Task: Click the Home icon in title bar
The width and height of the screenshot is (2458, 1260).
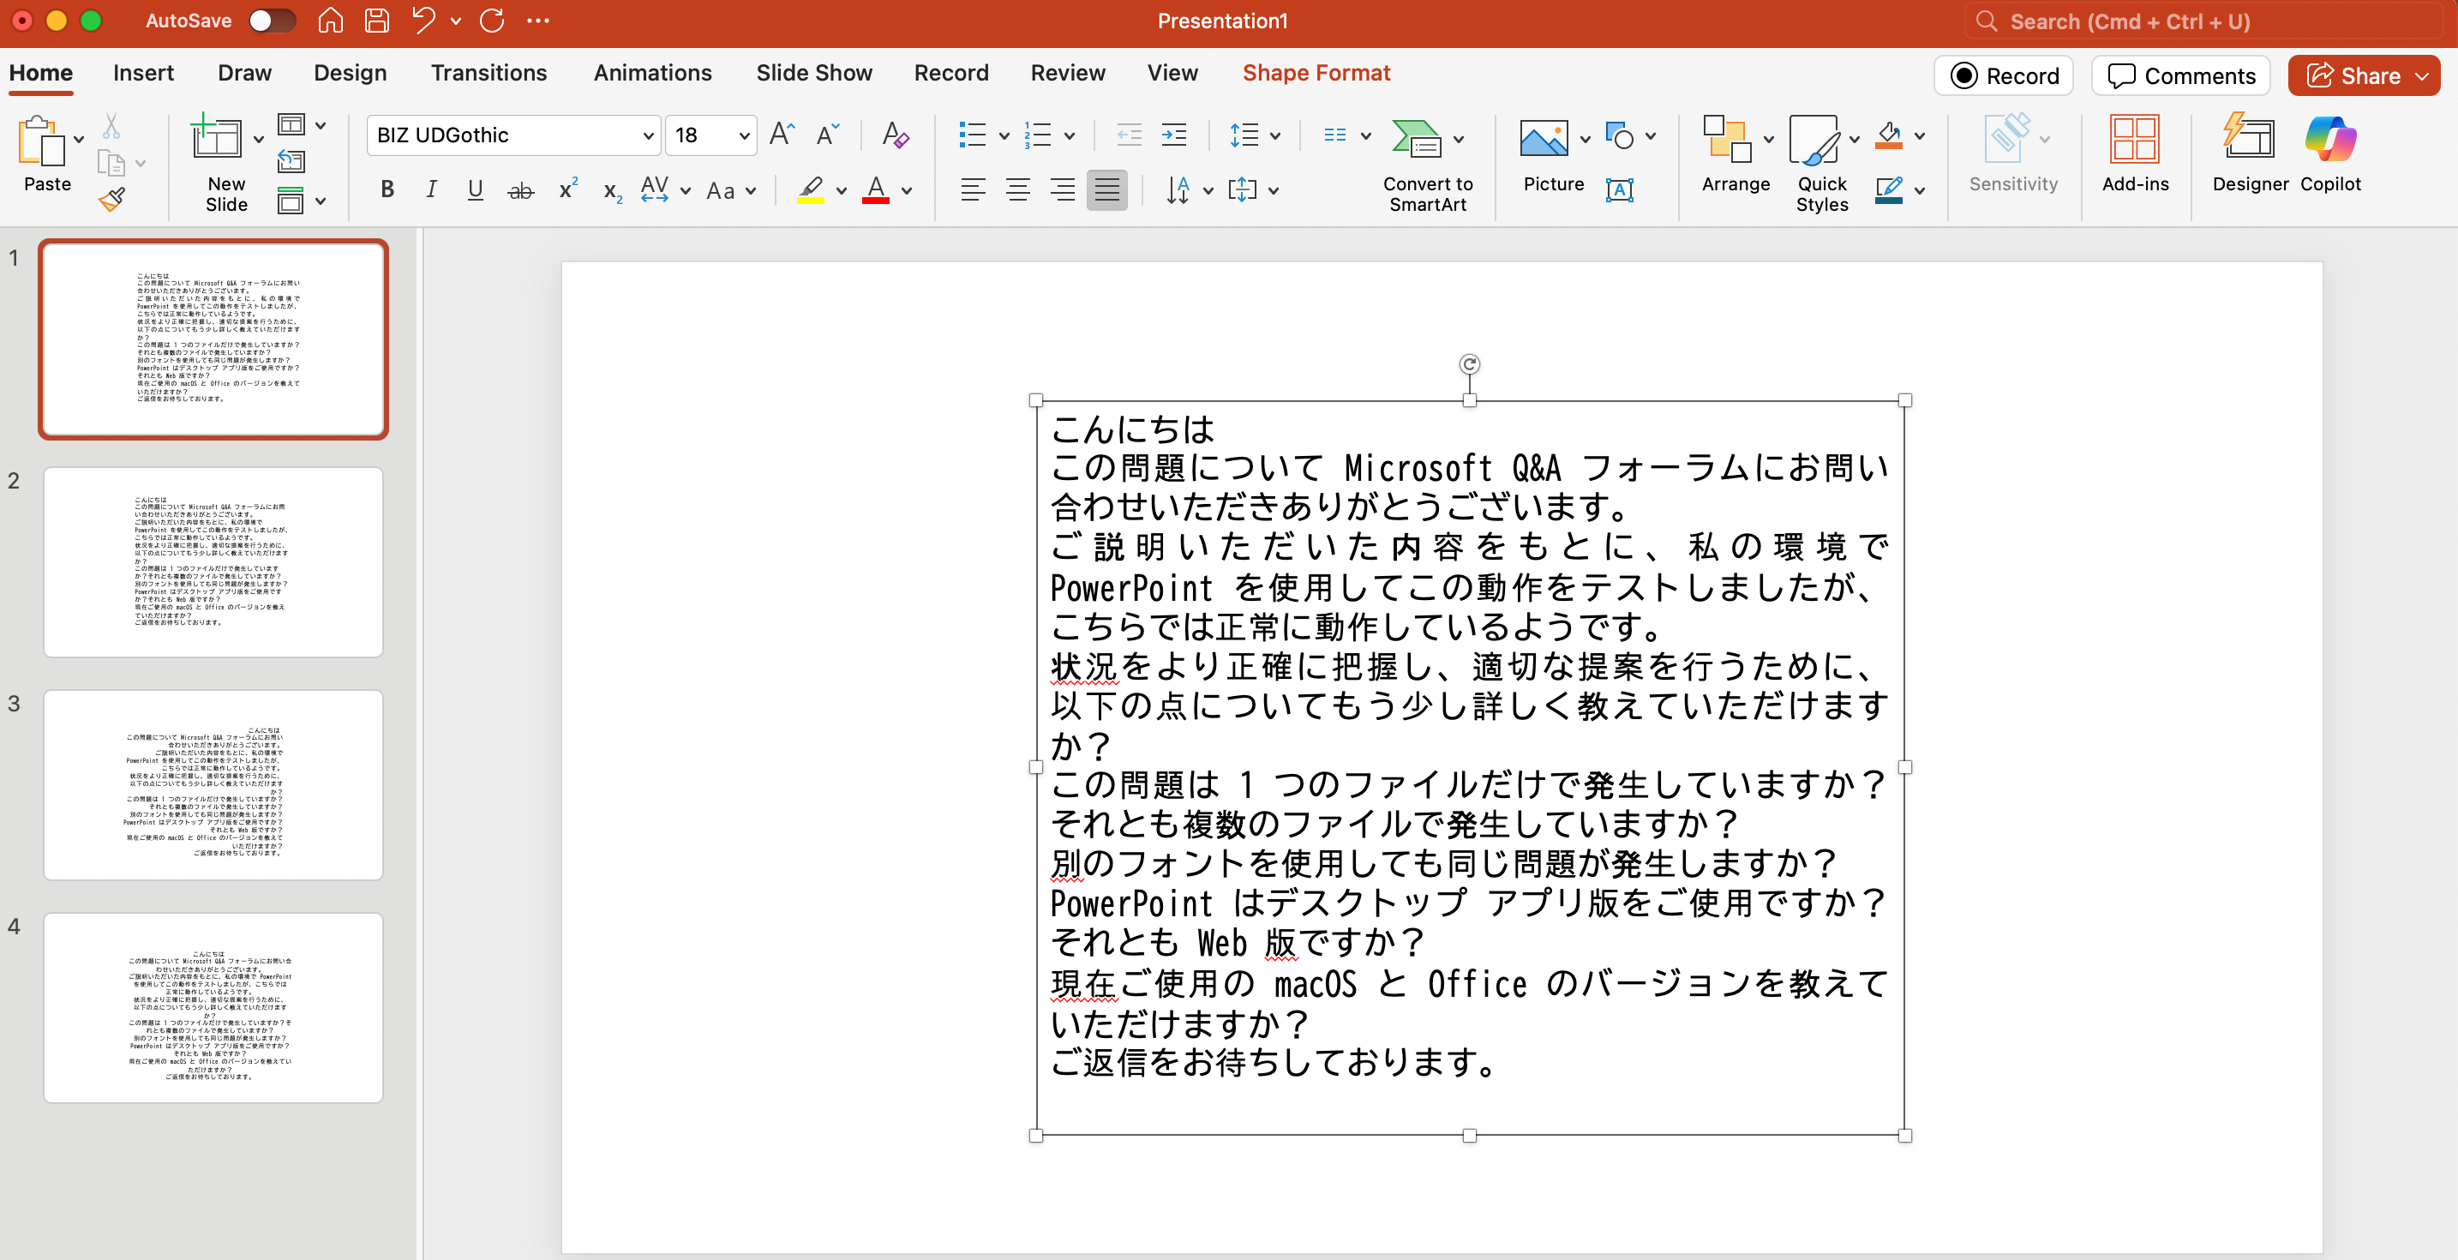Action: (x=330, y=20)
